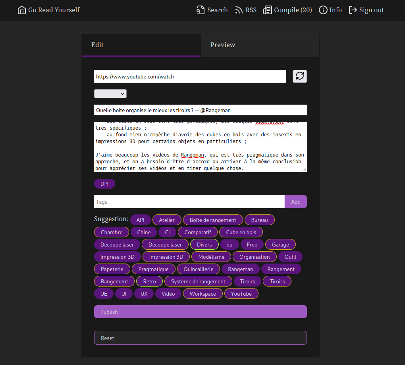Screen dimensions: 405x365
Task: Add the suggested tag Impression 3D
Action: [117, 256]
